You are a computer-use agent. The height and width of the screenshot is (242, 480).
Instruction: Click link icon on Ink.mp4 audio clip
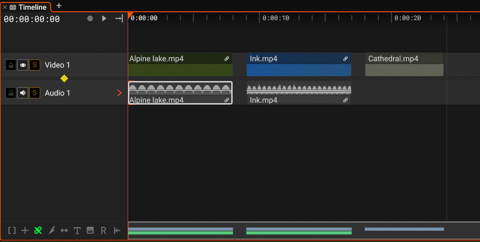tap(346, 100)
